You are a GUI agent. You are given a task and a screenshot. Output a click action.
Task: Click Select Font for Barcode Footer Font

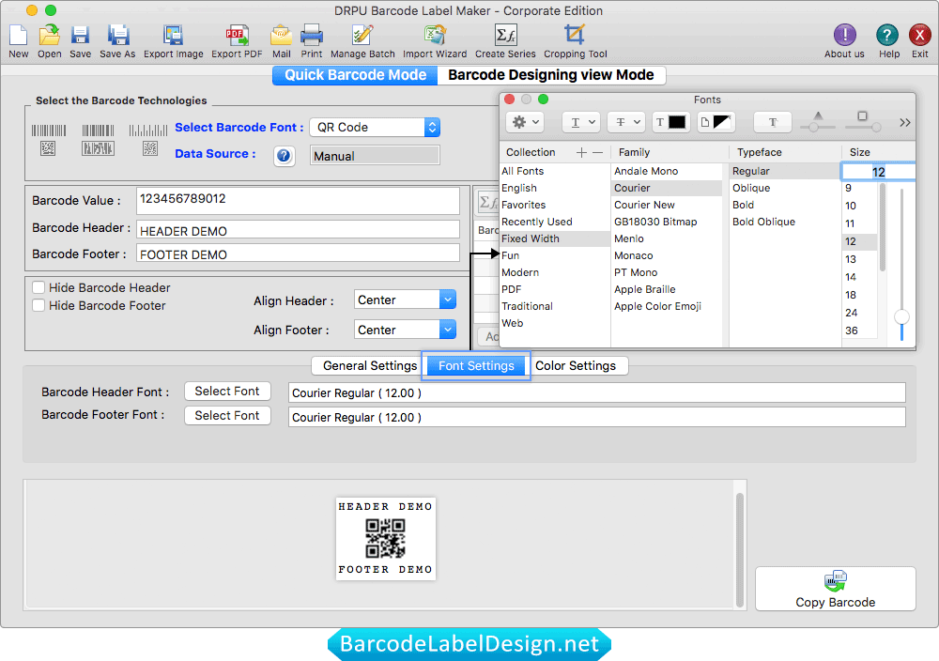227,416
